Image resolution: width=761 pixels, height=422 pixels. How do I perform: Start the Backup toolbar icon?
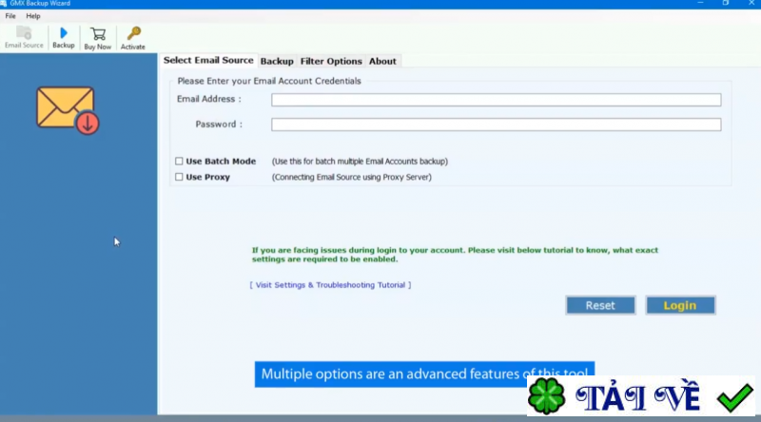point(64,37)
